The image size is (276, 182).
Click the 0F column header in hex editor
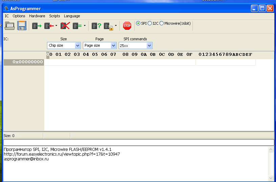(189, 54)
